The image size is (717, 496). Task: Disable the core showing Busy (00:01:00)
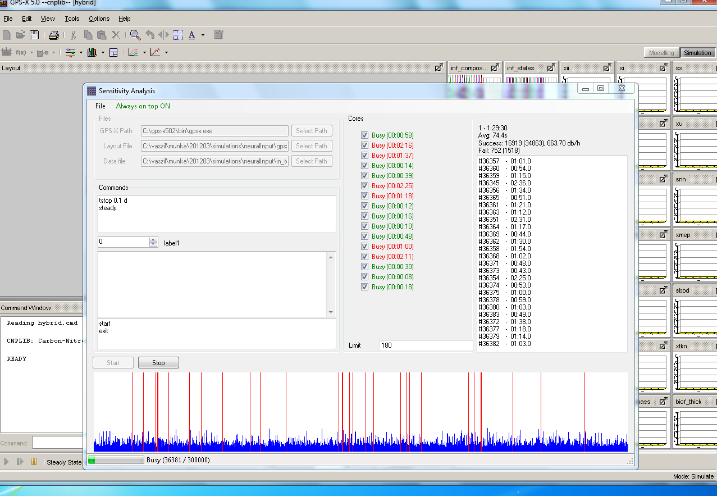pos(365,247)
